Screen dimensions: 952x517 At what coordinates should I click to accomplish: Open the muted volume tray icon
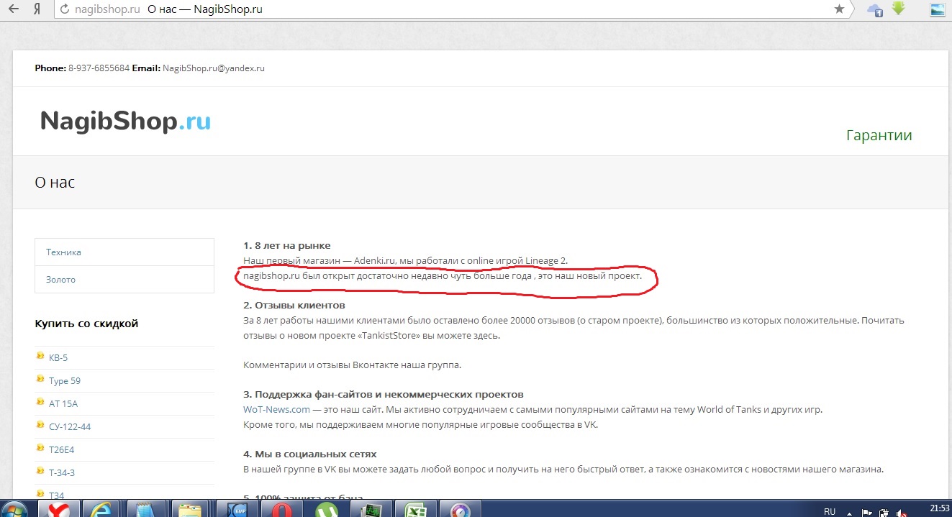coord(901,512)
